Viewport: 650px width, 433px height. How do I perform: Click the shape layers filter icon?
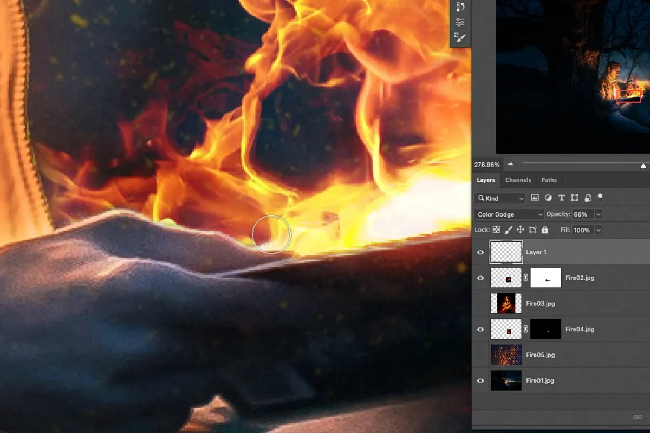click(x=575, y=198)
